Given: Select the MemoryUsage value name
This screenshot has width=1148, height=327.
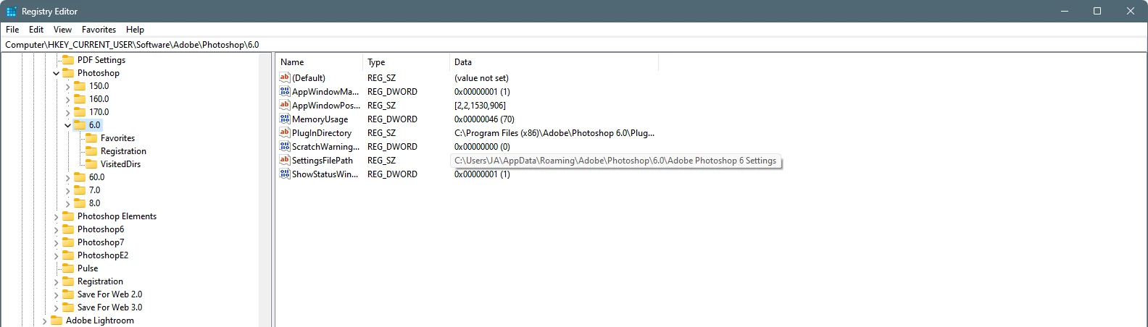Looking at the screenshot, I should [320, 119].
